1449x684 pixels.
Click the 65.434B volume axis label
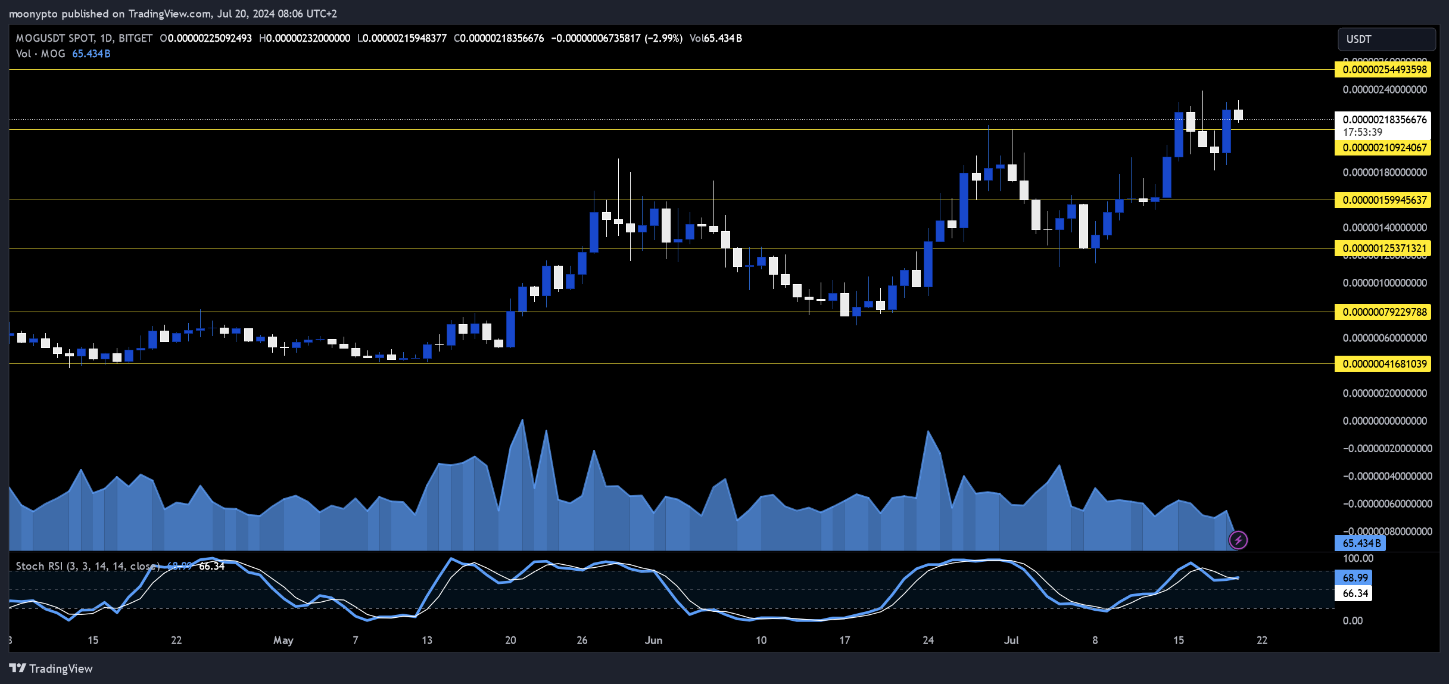[x=1360, y=543]
